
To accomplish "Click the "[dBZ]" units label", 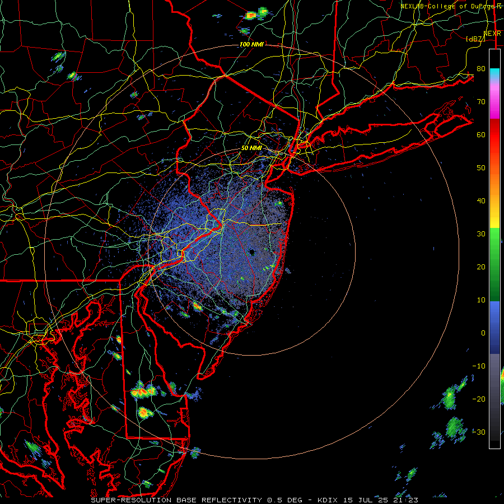I will (x=475, y=39).
